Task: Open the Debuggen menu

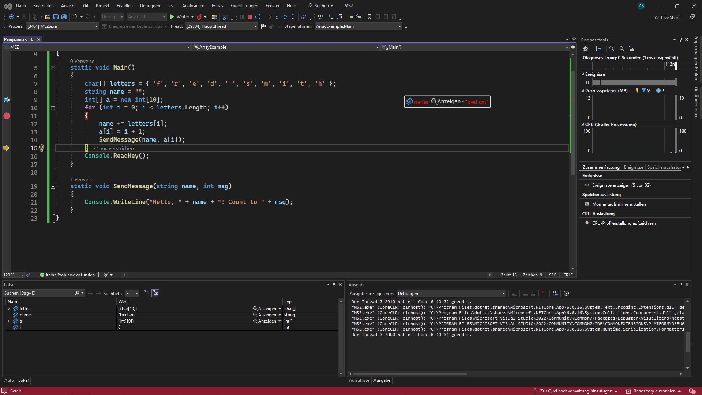Action: [150, 5]
